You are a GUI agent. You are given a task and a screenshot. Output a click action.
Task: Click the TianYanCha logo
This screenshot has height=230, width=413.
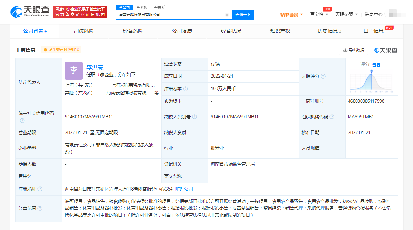30,12
